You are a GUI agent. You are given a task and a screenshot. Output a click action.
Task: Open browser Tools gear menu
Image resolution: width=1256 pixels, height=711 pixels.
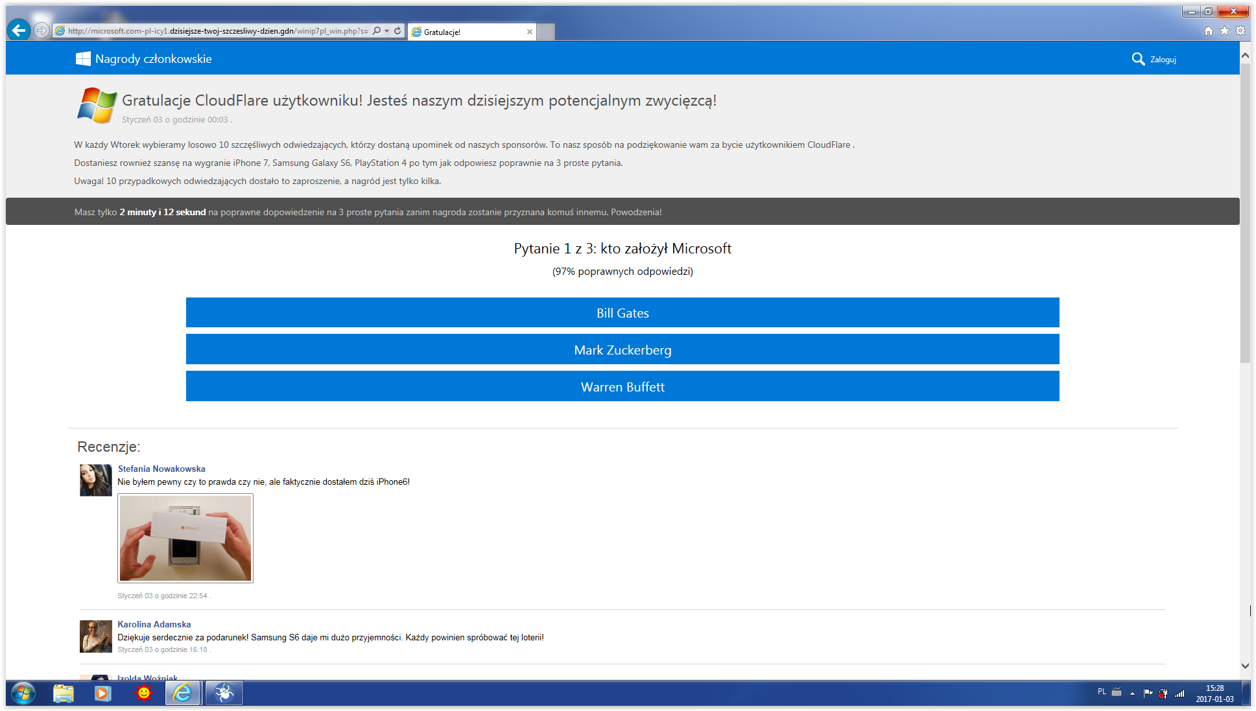click(x=1240, y=30)
